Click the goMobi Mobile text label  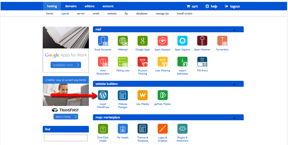coord(163,104)
